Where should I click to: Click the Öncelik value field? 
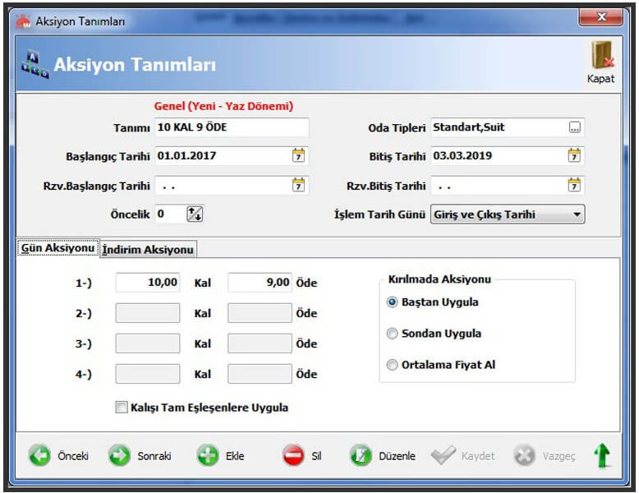pyautogui.click(x=170, y=214)
